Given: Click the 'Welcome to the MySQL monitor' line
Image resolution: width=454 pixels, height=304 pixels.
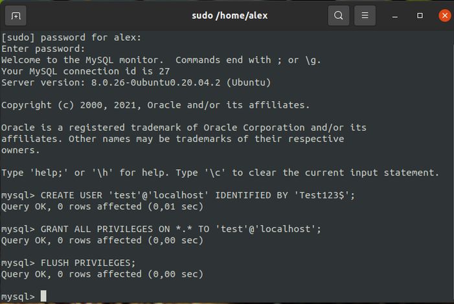Looking at the screenshot, I should pos(161,60).
